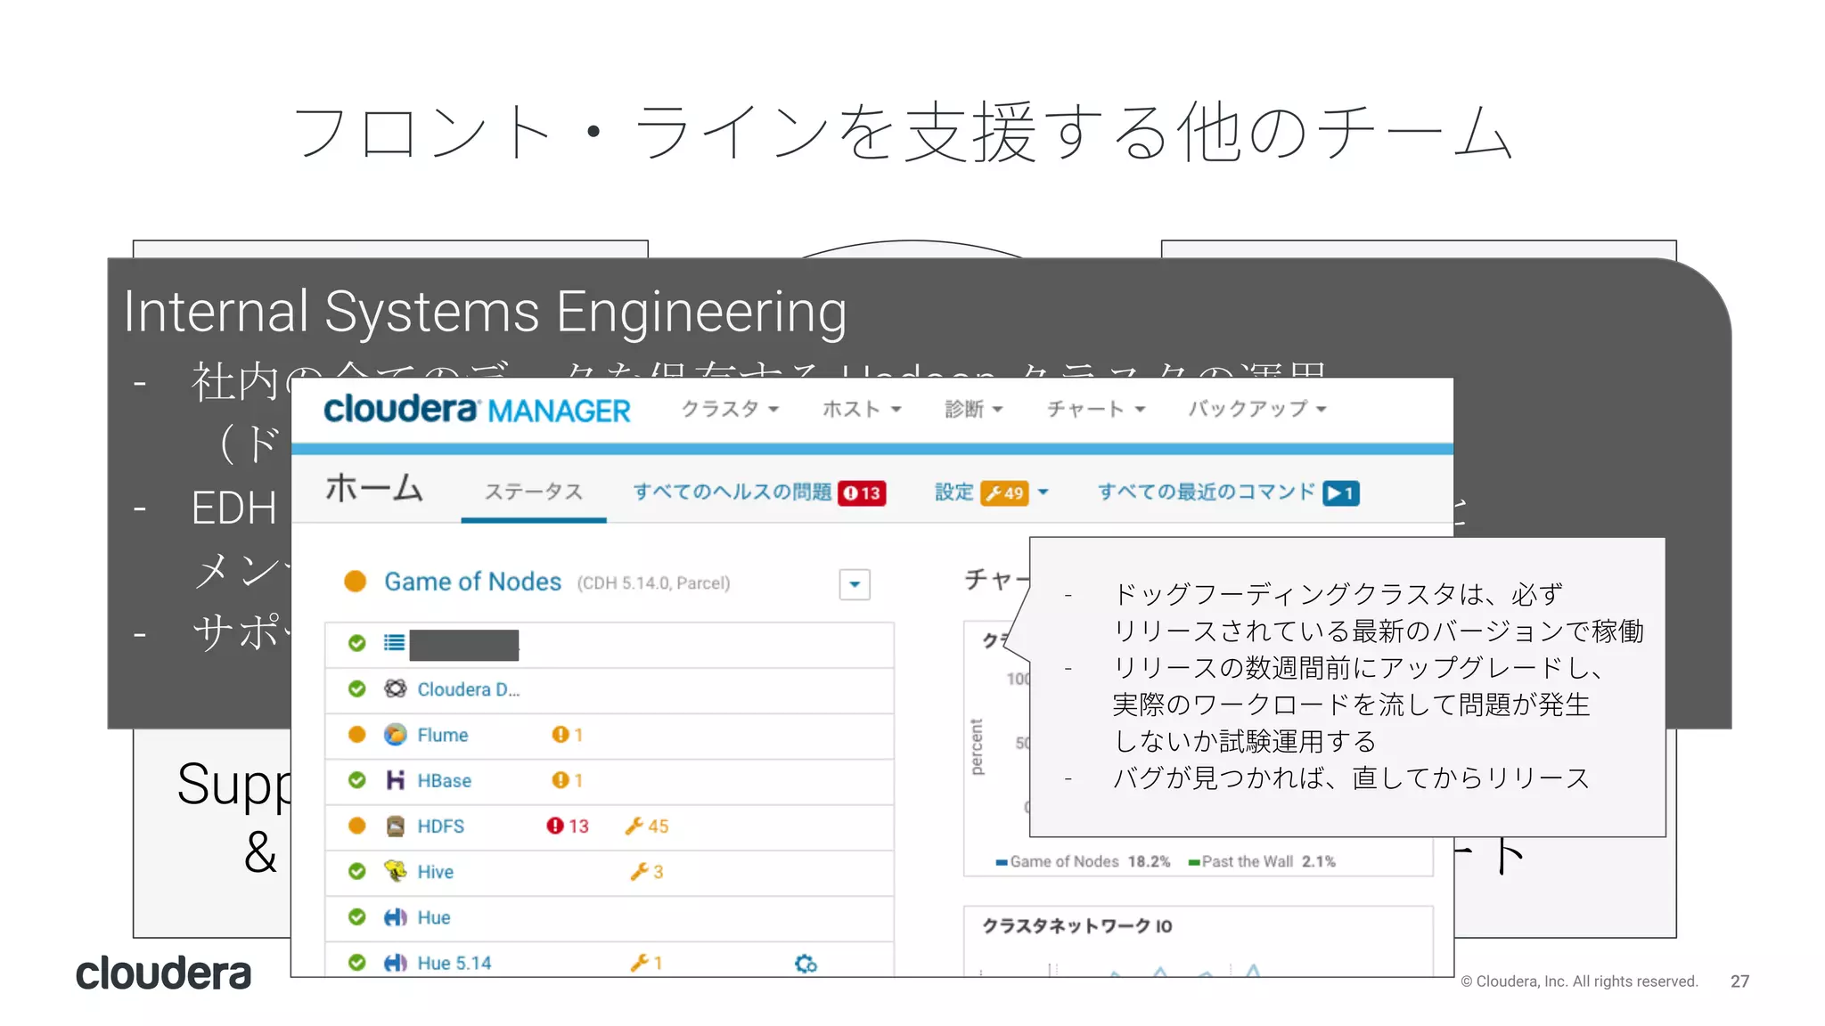Screen dimensions: 1825x1026
Task: Click HDFS red health issues 13
Action: coord(568,826)
